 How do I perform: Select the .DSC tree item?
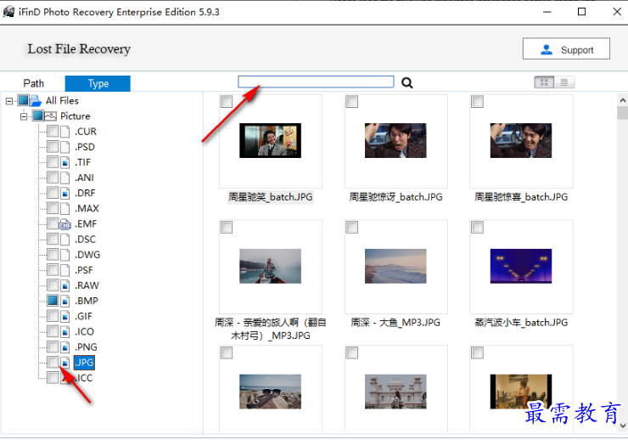point(86,240)
